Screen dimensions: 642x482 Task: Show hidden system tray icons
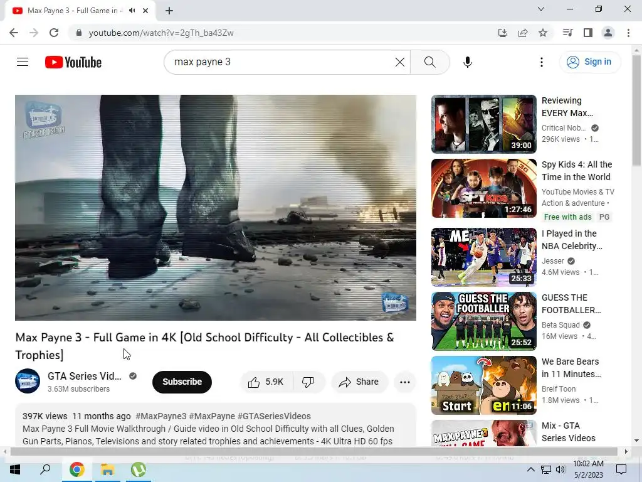click(530, 469)
